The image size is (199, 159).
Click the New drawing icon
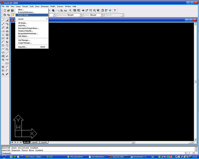pyautogui.click(x=5, y=10)
